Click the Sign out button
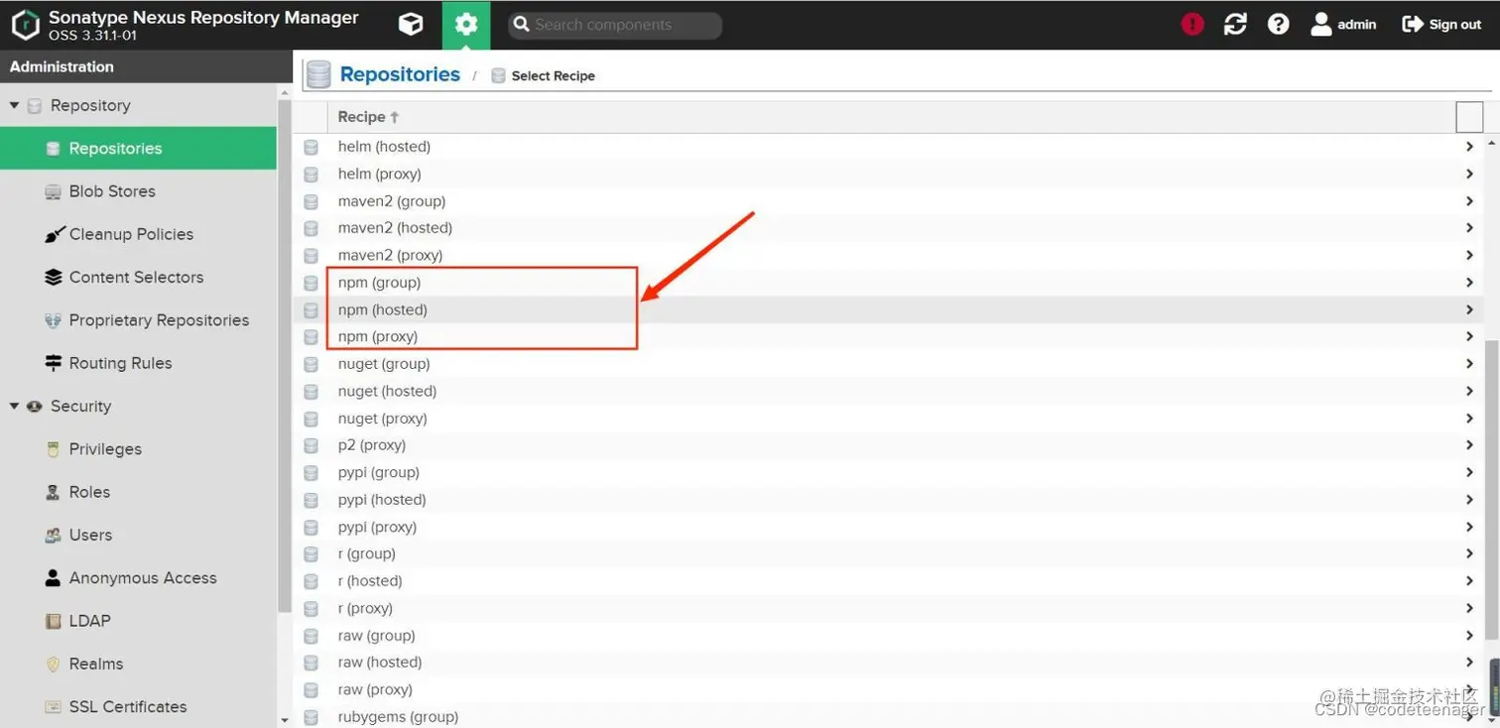The image size is (1500, 728). click(x=1441, y=25)
